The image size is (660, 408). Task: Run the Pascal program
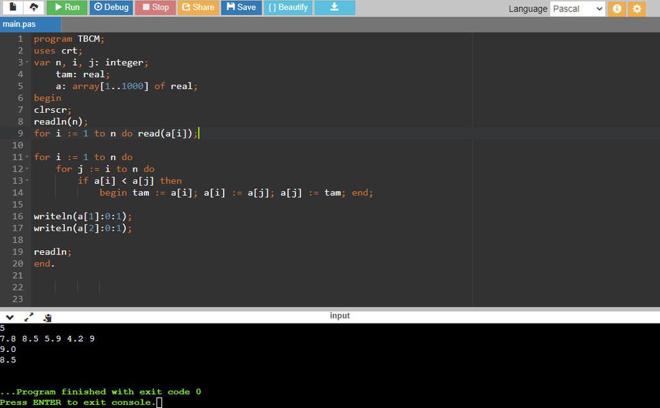click(66, 7)
